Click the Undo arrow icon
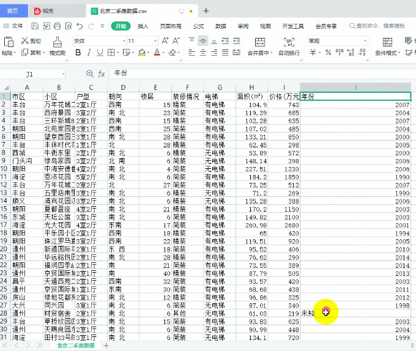Screen dimensions: 416x351 pos(80,26)
